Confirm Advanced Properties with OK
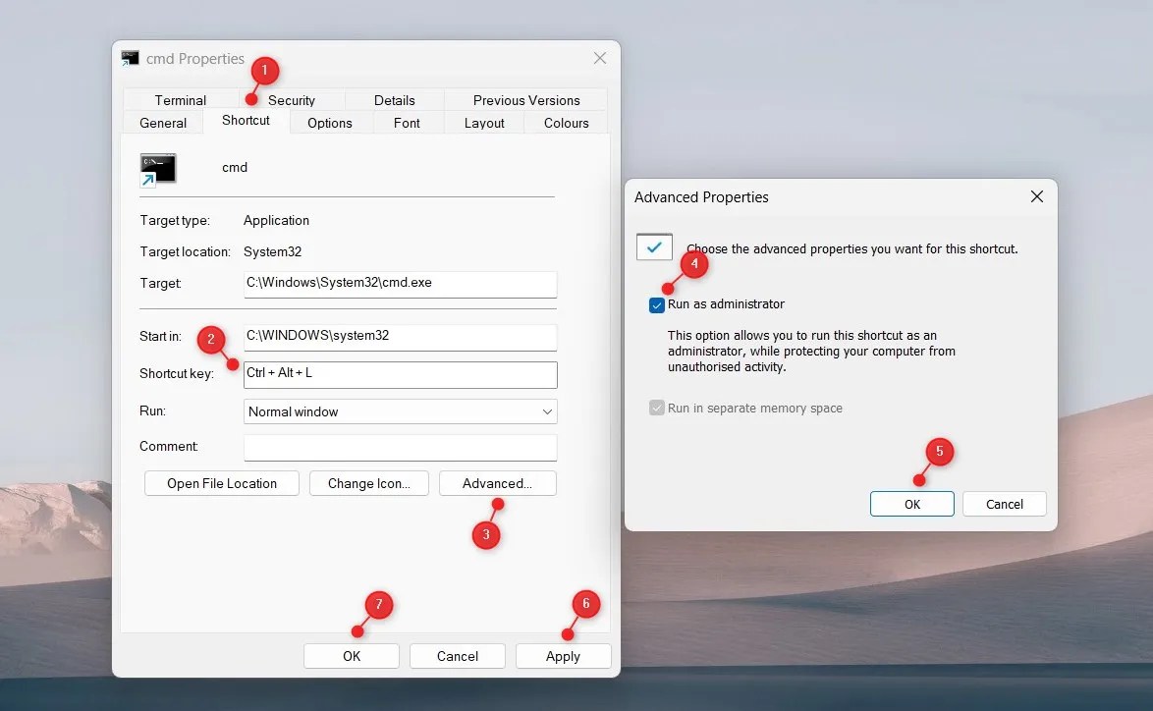 click(x=911, y=504)
